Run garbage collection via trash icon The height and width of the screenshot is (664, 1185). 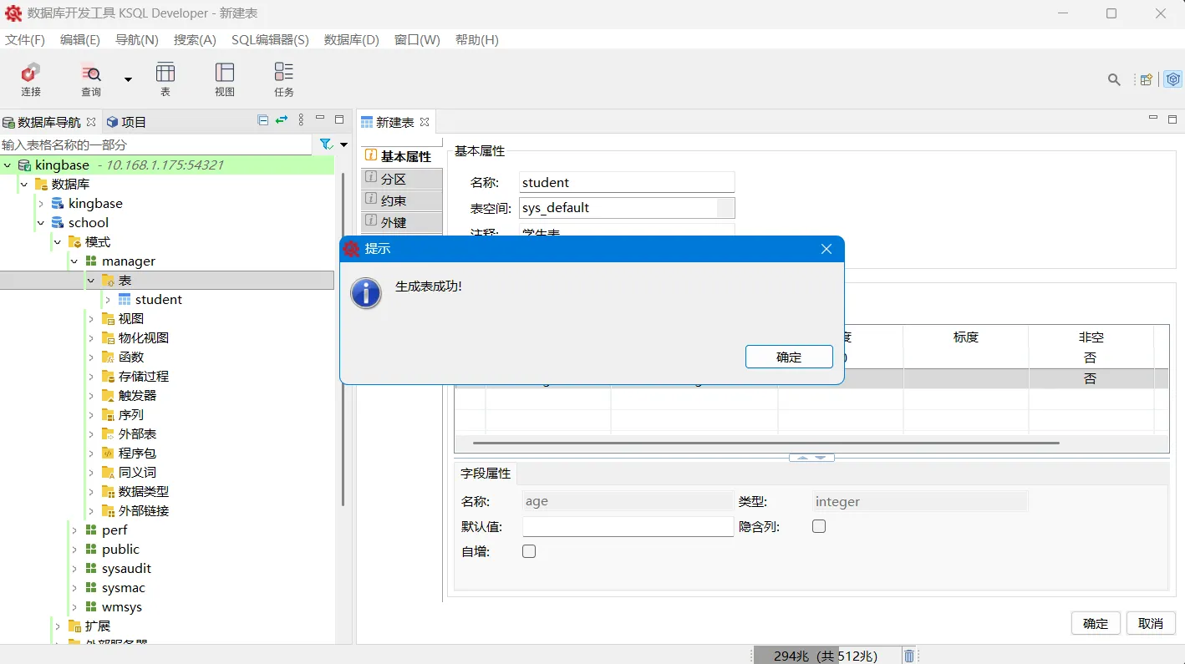tap(909, 655)
